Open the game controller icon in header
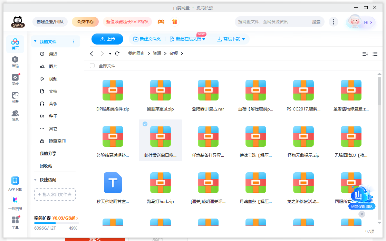386x241 pixels. click(161, 22)
